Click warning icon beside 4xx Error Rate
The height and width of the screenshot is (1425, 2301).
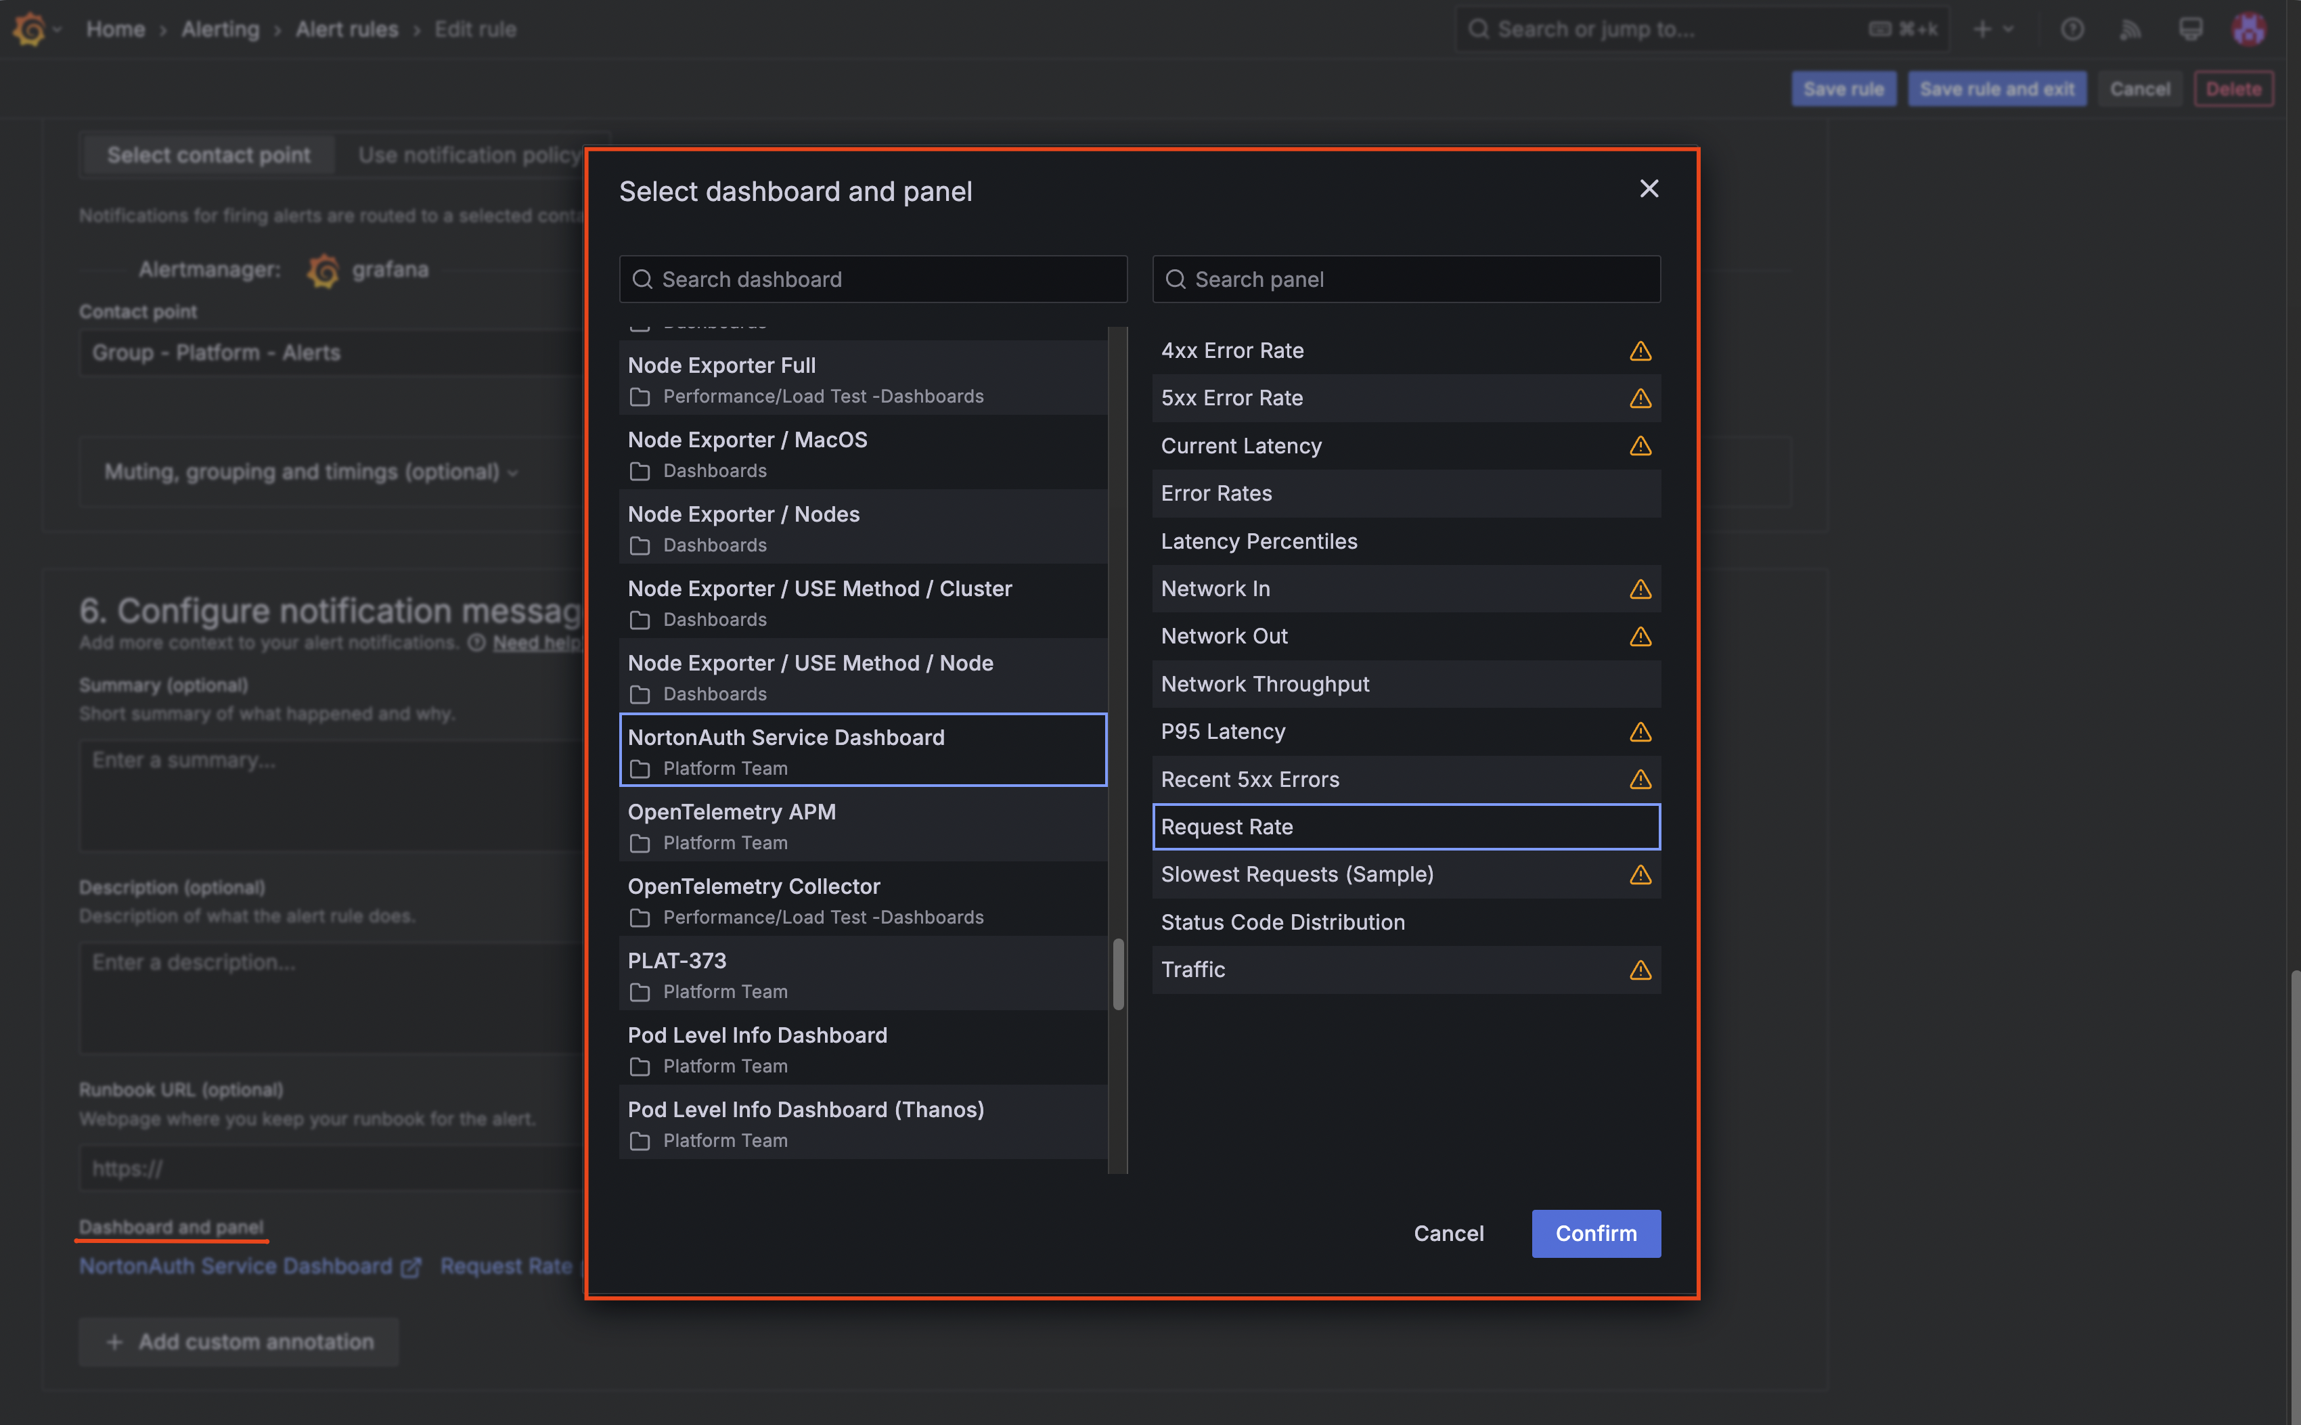pyautogui.click(x=1640, y=350)
